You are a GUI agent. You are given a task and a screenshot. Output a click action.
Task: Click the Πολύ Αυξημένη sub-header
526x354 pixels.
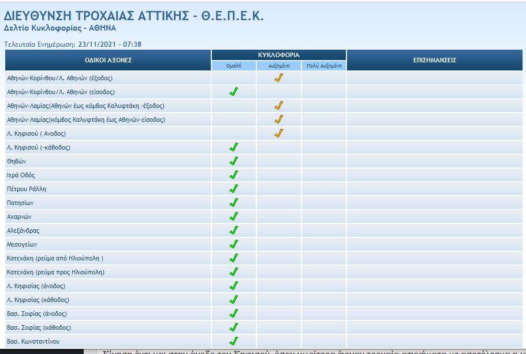click(x=324, y=66)
